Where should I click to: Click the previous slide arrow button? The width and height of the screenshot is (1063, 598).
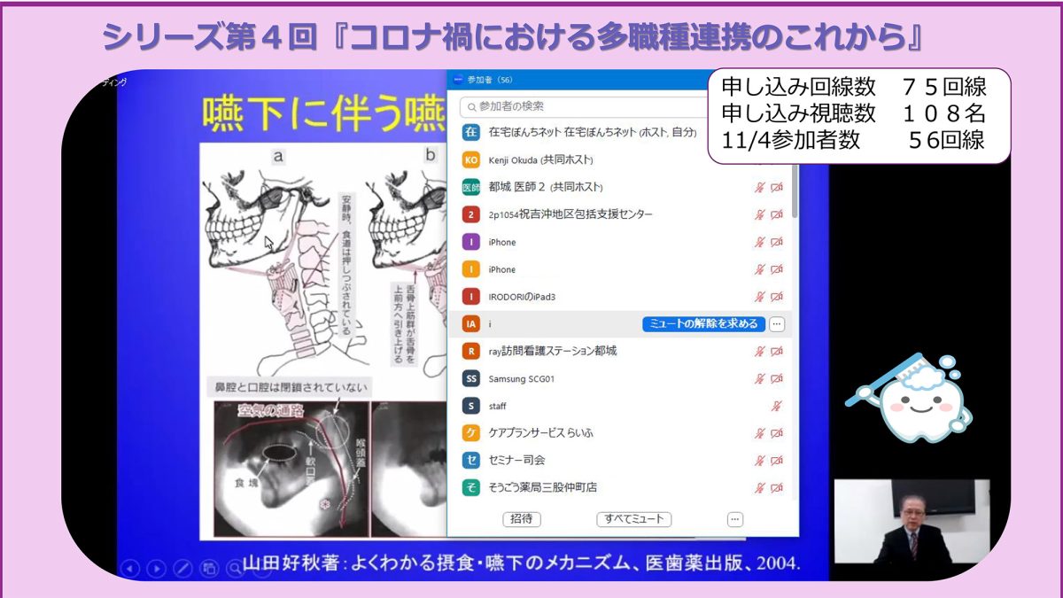tap(130, 568)
